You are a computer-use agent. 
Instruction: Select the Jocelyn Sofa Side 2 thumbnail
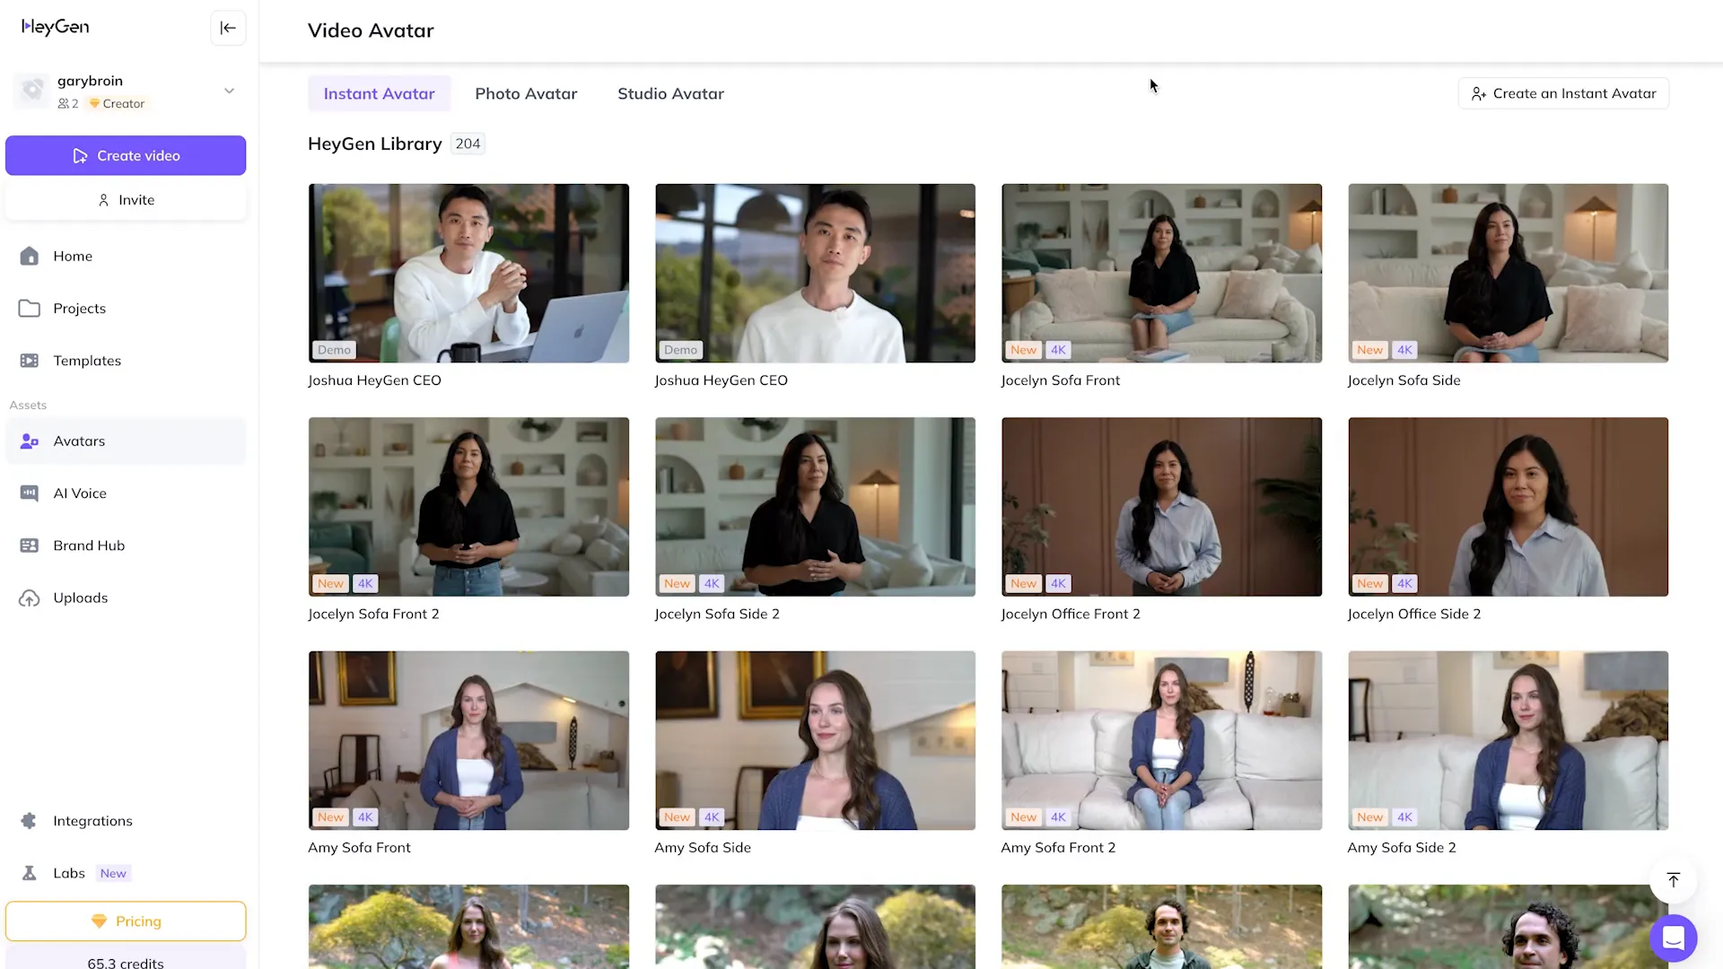coord(815,507)
